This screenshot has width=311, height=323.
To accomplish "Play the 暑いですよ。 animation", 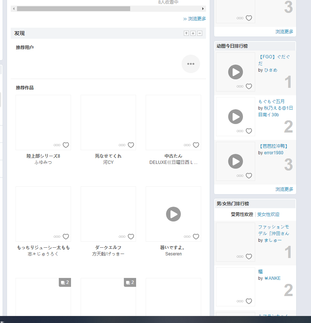I will (x=173, y=214).
